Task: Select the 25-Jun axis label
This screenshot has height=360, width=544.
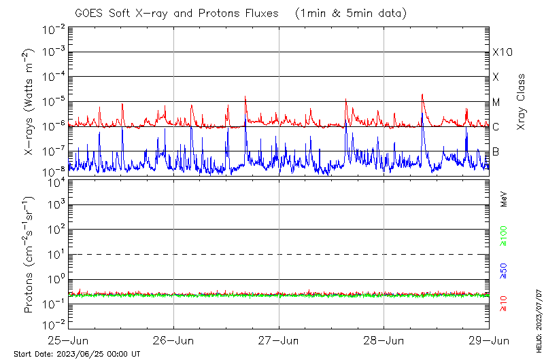Action: pos(69,340)
